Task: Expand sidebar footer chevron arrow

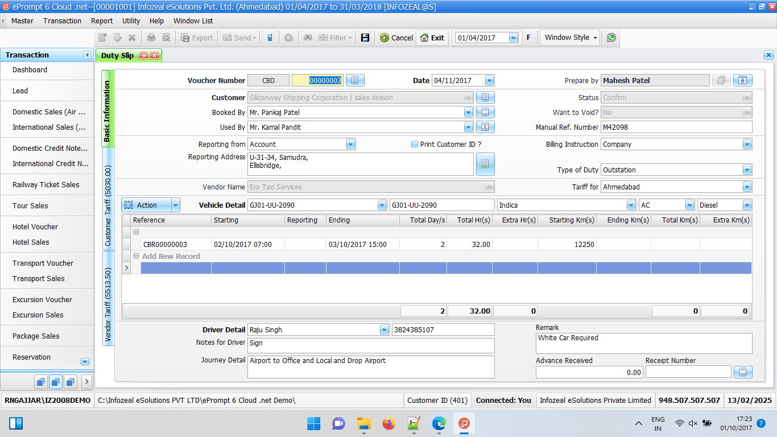Action: coord(86,381)
